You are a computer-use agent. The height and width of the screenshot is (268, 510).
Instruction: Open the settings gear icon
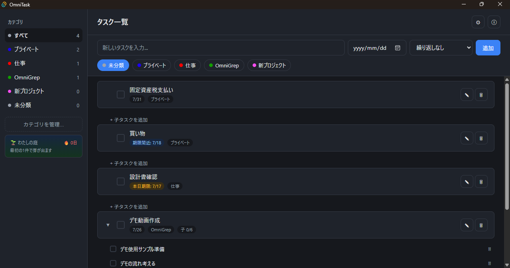click(x=478, y=22)
